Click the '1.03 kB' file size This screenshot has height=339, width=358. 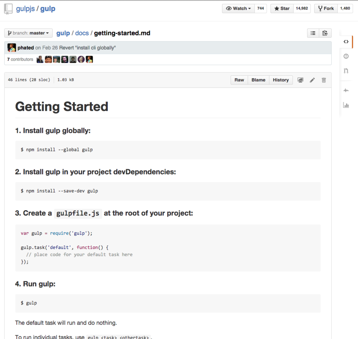point(66,80)
